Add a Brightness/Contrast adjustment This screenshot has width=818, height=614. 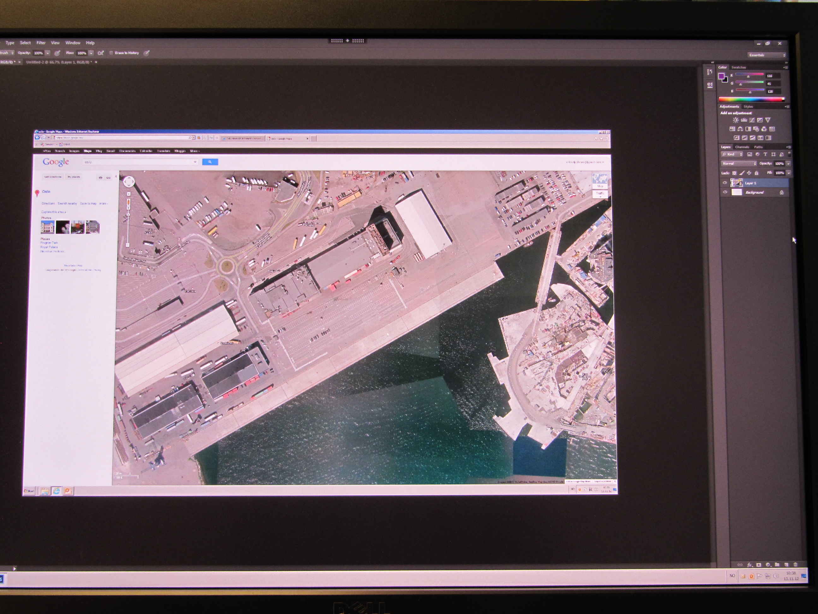point(736,120)
